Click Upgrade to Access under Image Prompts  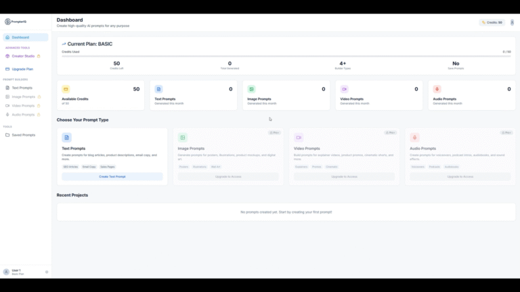click(228, 177)
